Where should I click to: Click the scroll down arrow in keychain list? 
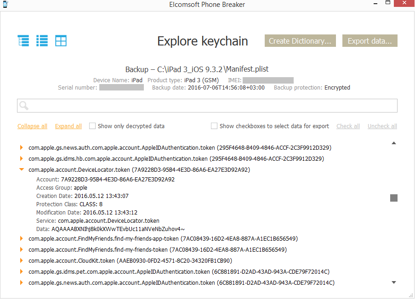[393, 282]
